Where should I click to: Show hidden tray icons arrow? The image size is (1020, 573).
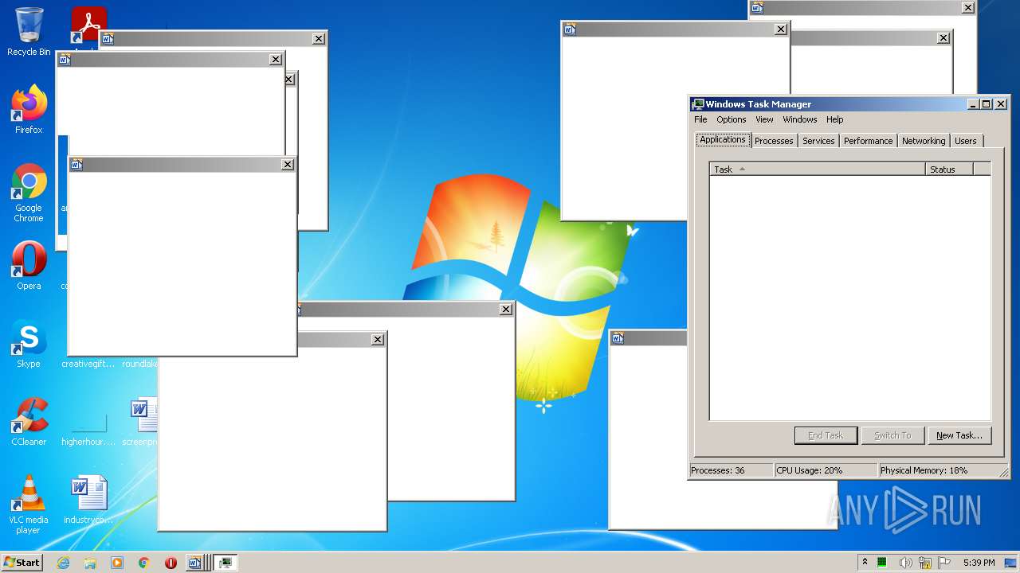[865, 563]
